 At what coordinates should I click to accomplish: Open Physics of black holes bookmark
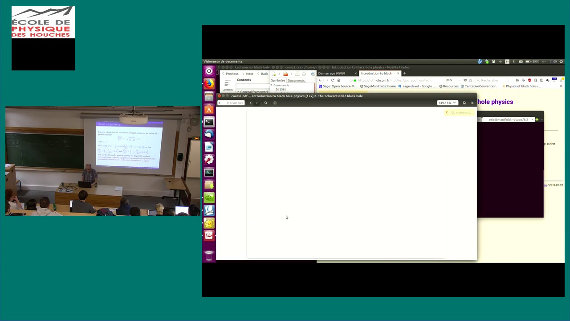click(x=521, y=86)
